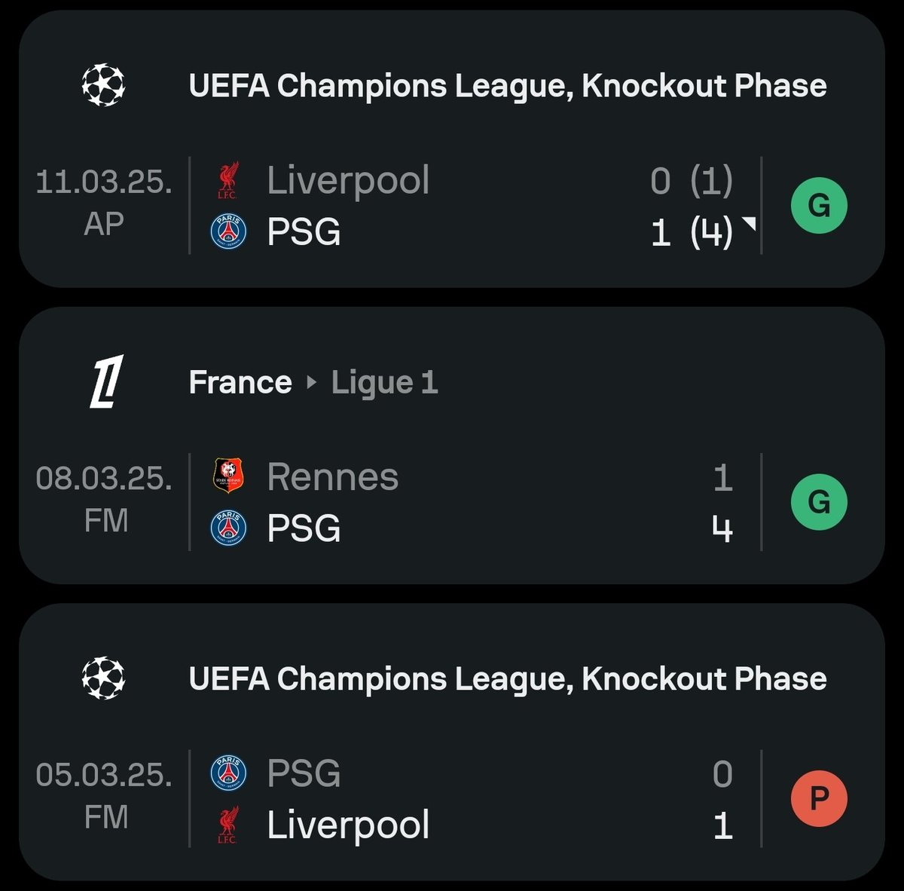
Task: Open the Rennes team name
Action: point(332,476)
